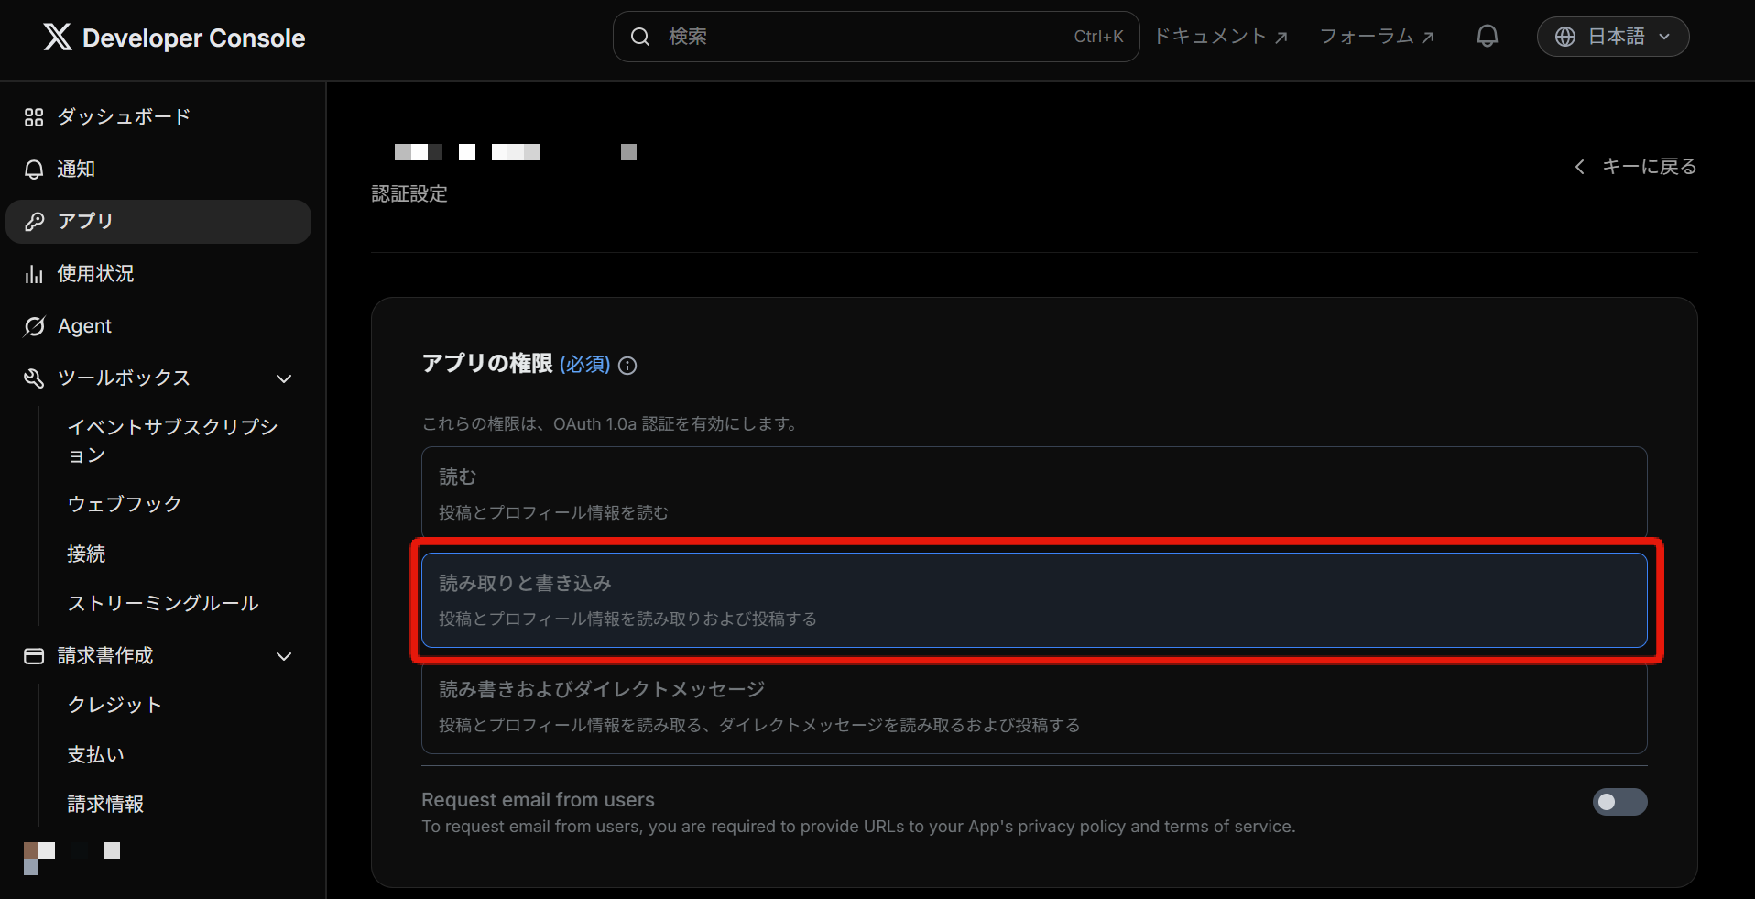Collapse the ツールボックス section chevron
Screen dimensions: 1755x899
pyautogui.click(x=284, y=378)
